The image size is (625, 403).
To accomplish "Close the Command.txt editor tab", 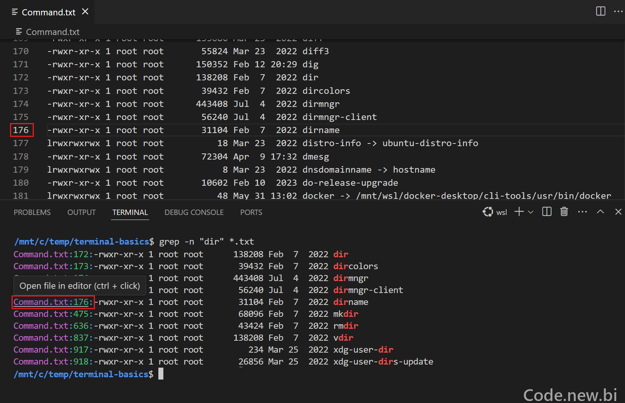I will click(85, 12).
